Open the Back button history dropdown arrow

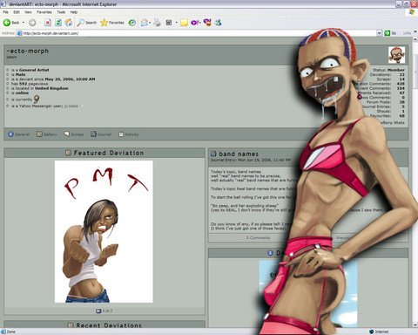pos(24,23)
